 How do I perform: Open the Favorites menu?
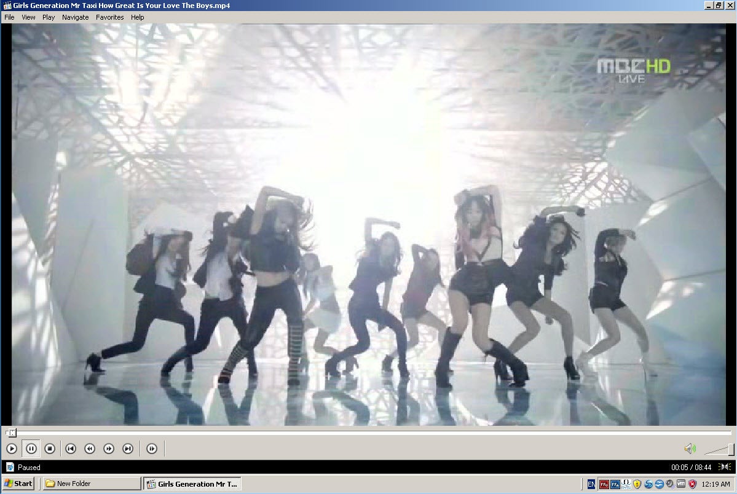(x=109, y=17)
